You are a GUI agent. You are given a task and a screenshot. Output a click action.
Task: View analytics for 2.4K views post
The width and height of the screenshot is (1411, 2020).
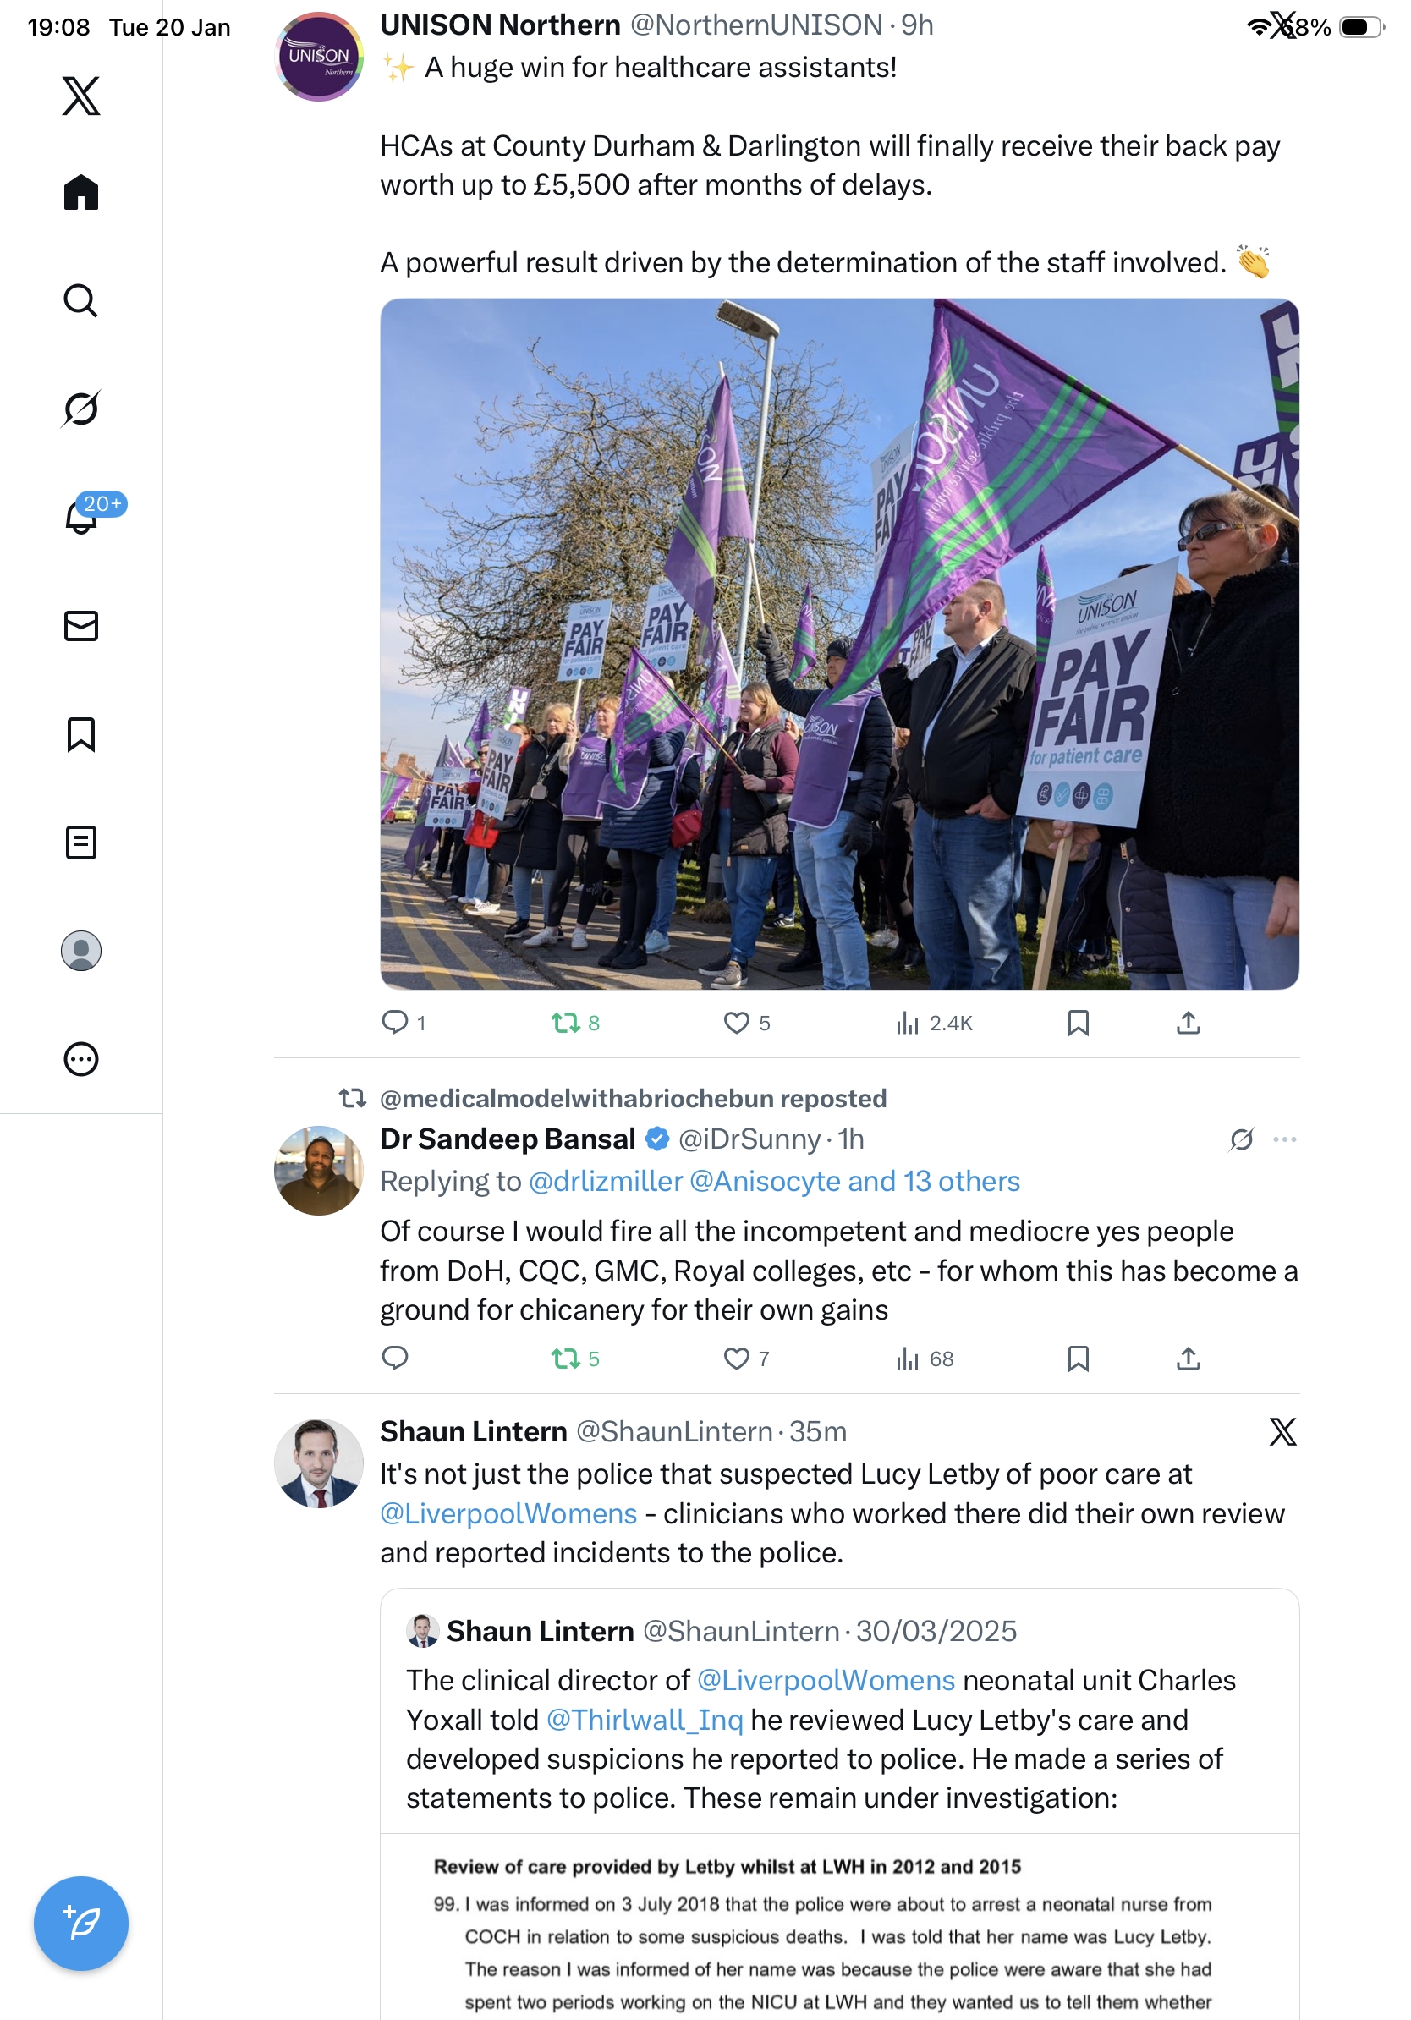(x=933, y=1023)
